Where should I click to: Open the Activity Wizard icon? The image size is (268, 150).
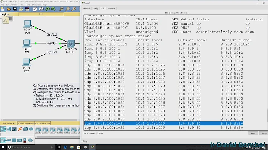(27, 9)
